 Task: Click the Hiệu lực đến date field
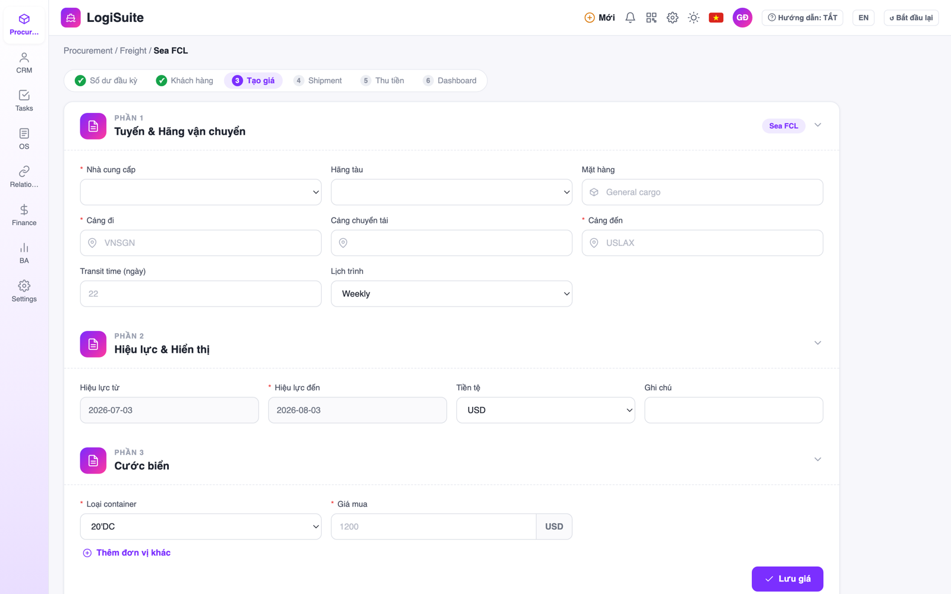point(357,410)
